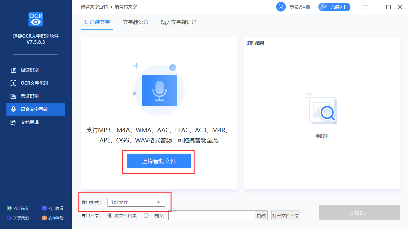Image resolution: width=408 pixels, height=229 pixels.
Task: Open OCR文字识别 from the sidebar
Action: pos(34,83)
